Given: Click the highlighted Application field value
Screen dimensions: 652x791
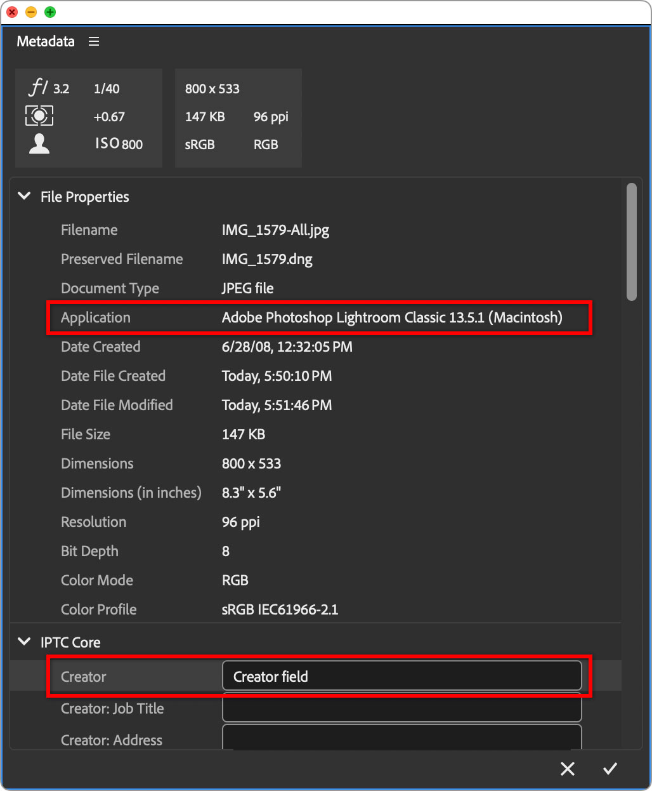Looking at the screenshot, I should 391,317.
